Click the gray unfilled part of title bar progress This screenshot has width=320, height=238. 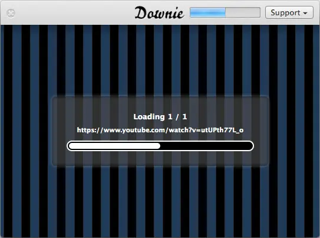pos(243,12)
